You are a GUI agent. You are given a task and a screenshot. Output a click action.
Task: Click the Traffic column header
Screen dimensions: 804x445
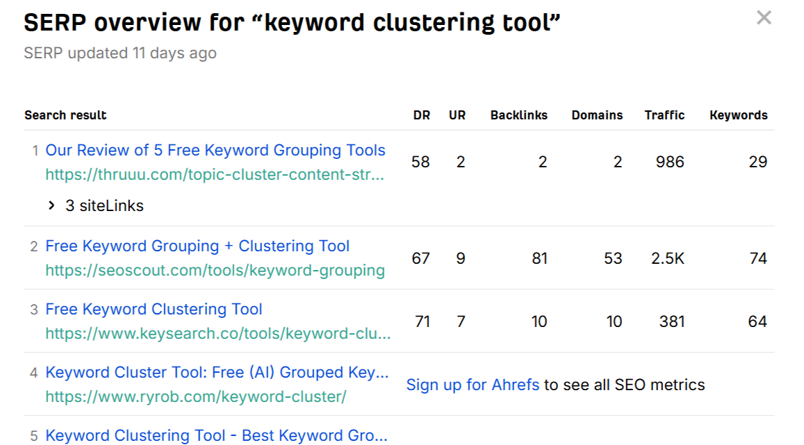click(x=664, y=115)
